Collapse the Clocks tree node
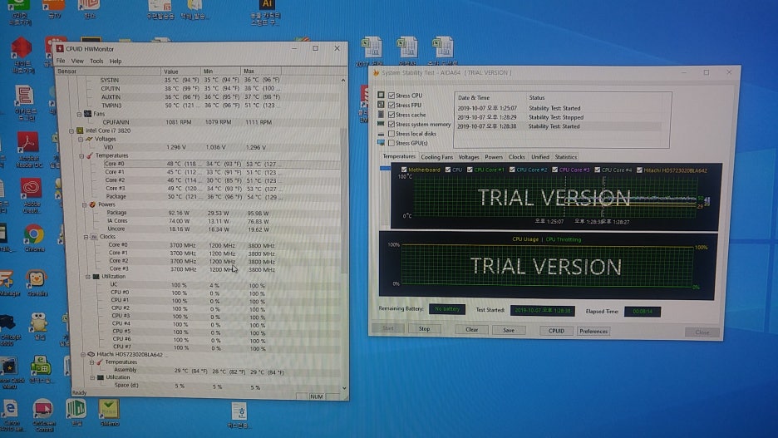This screenshot has height=438, width=778. pos(86,237)
